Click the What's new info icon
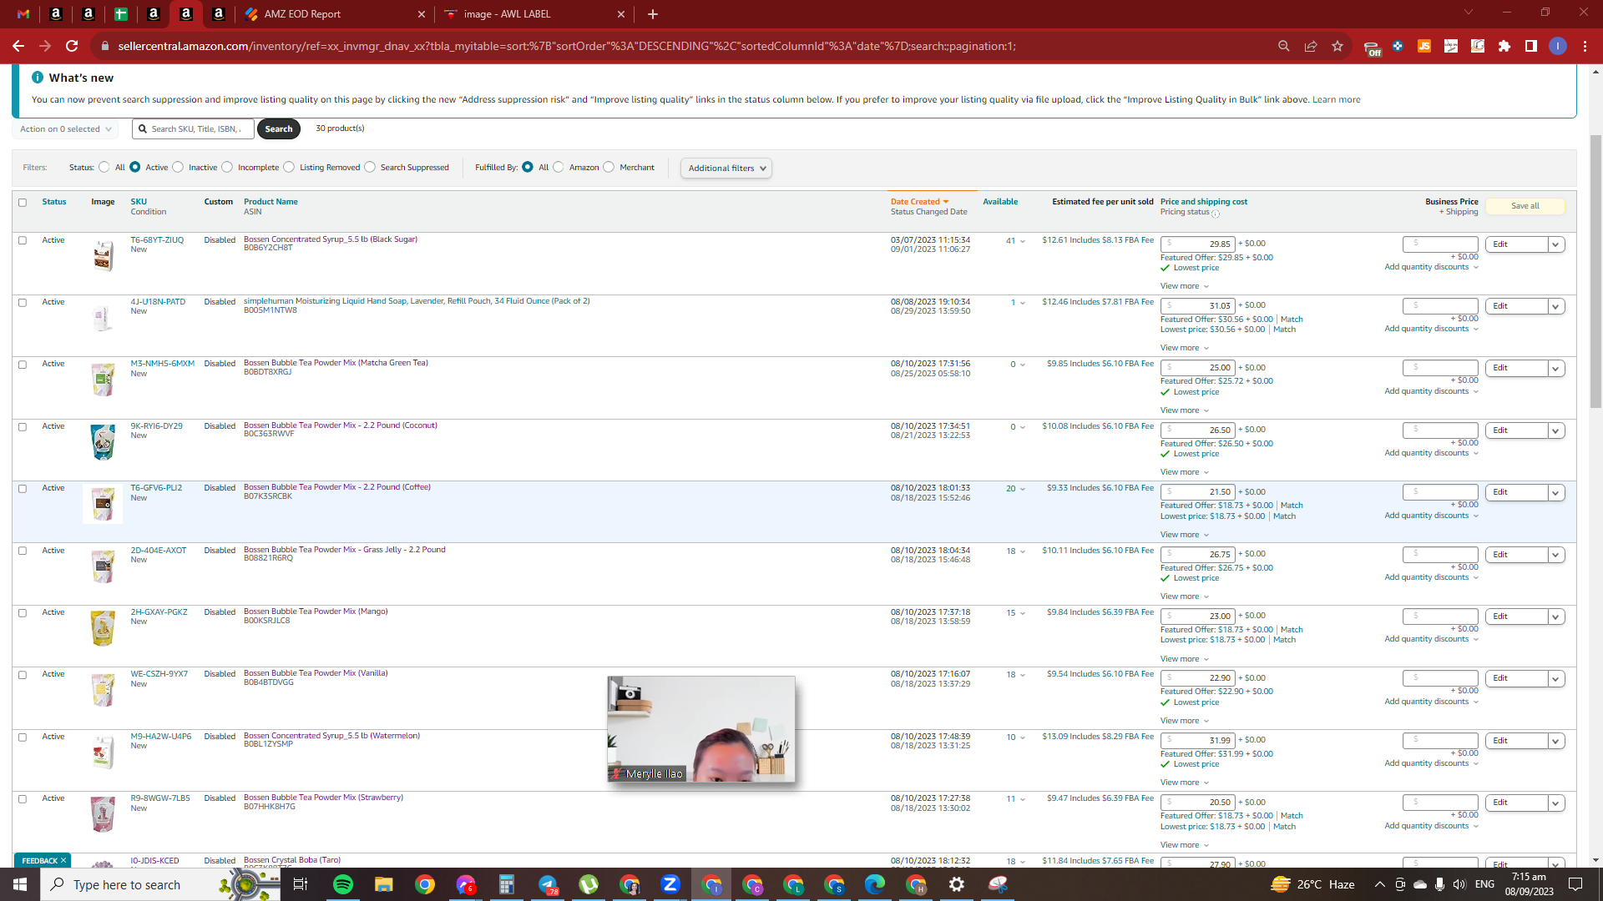 click(x=38, y=77)
